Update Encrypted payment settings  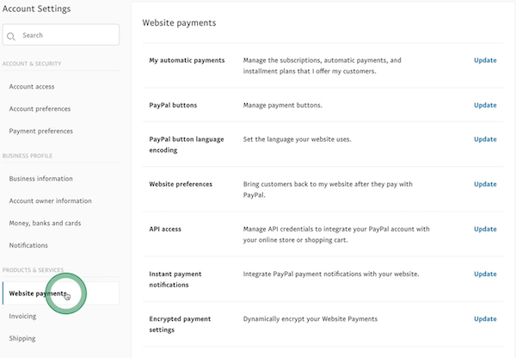pyautogui.click(x=485, y=318)
